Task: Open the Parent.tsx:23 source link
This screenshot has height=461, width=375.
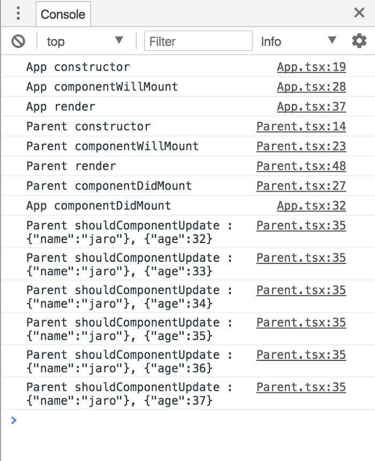Action: tap(301, 146)
